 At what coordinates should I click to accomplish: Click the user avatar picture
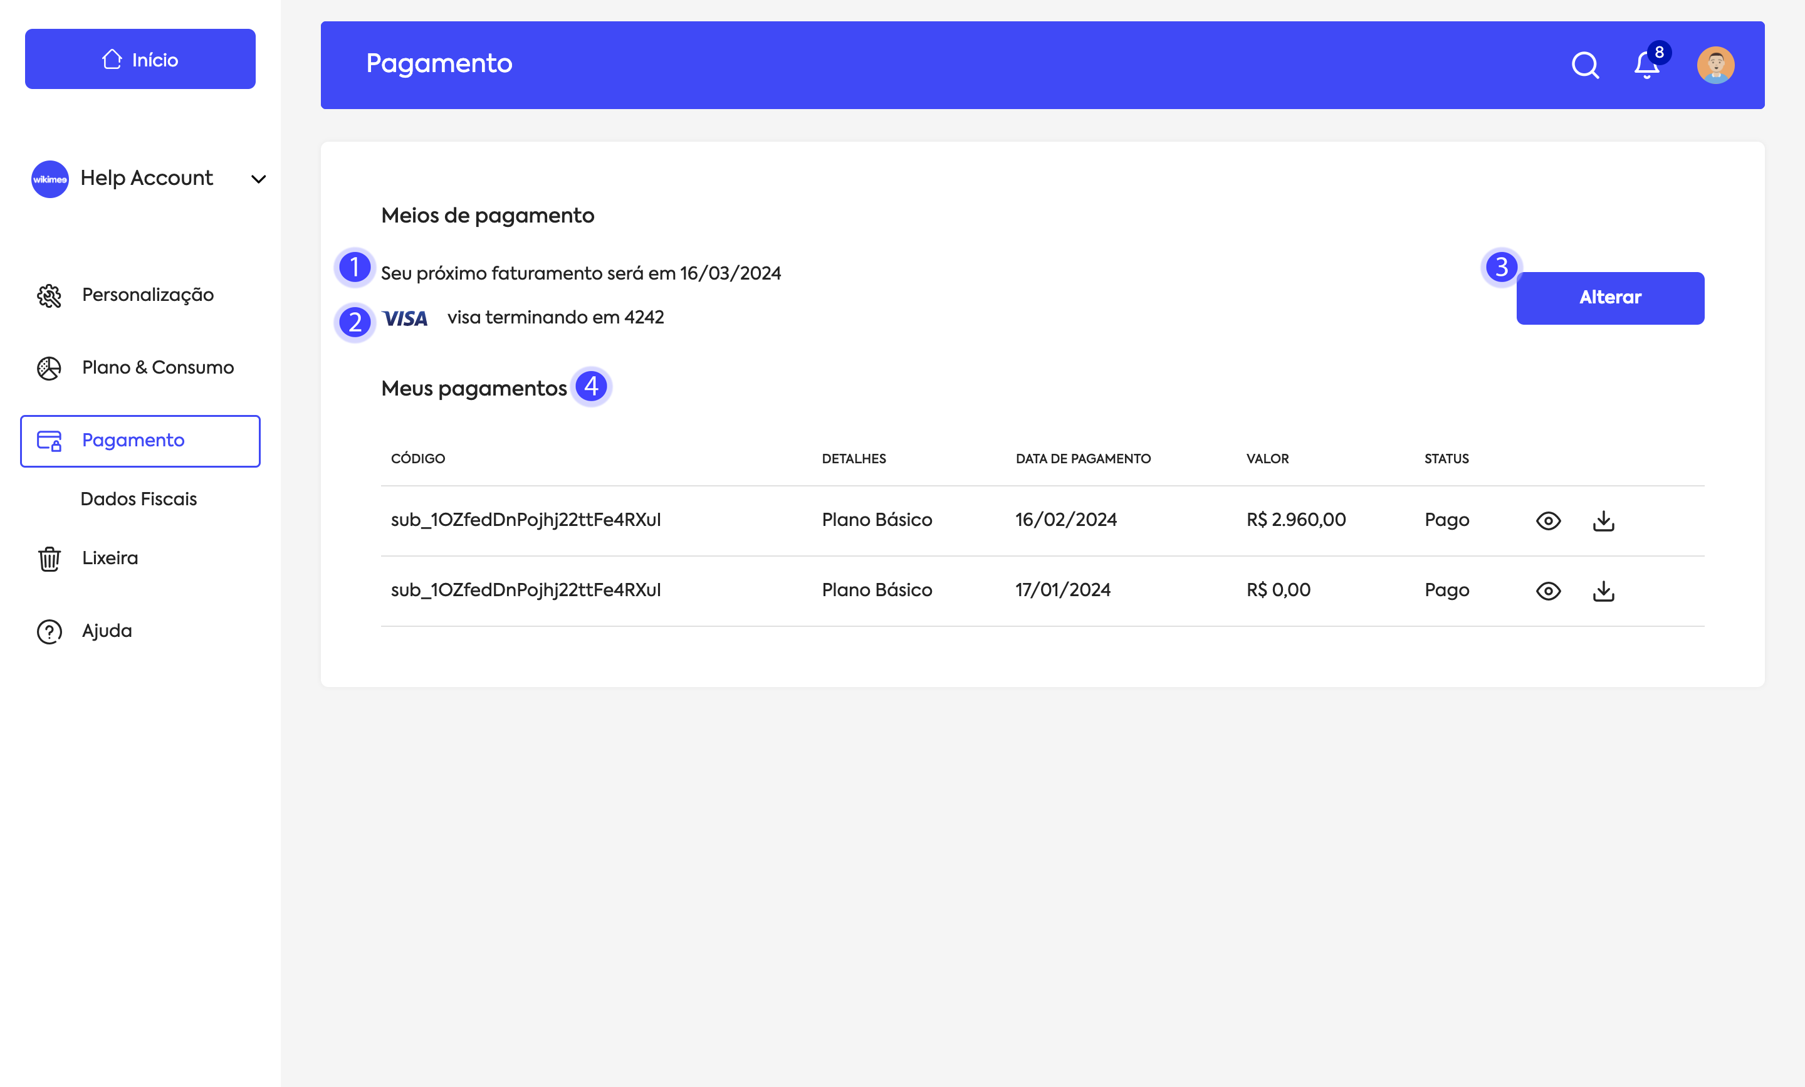point(1715,65)
